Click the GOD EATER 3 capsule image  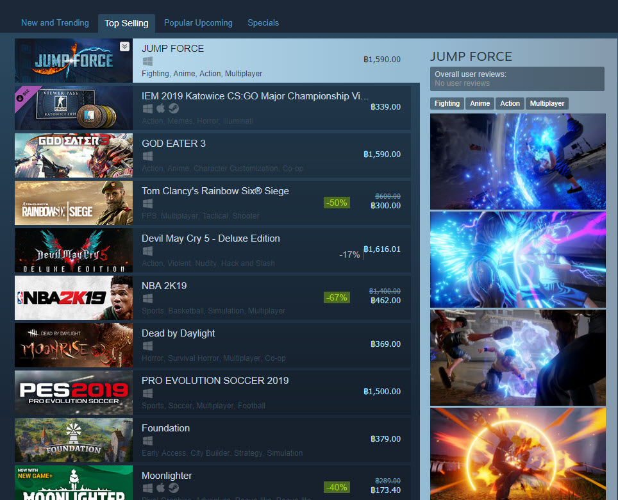[x=74, y=155]
